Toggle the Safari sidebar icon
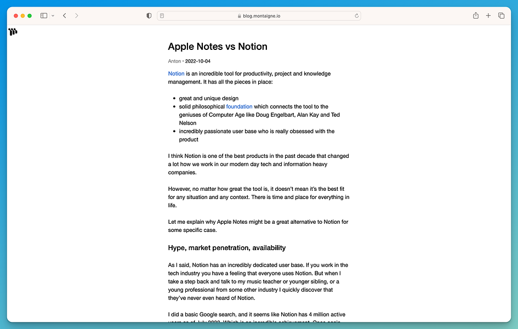The width and height of the screenshot is (518, 329). click(44, 15)
